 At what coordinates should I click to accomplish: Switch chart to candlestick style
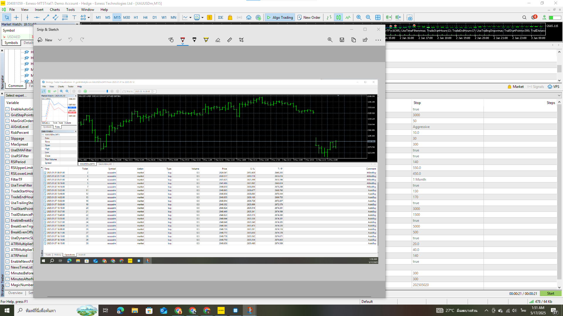[x=338, y=18]
